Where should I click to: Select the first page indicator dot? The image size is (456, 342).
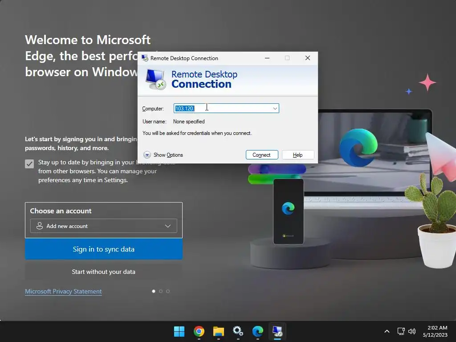pos(154,291)
